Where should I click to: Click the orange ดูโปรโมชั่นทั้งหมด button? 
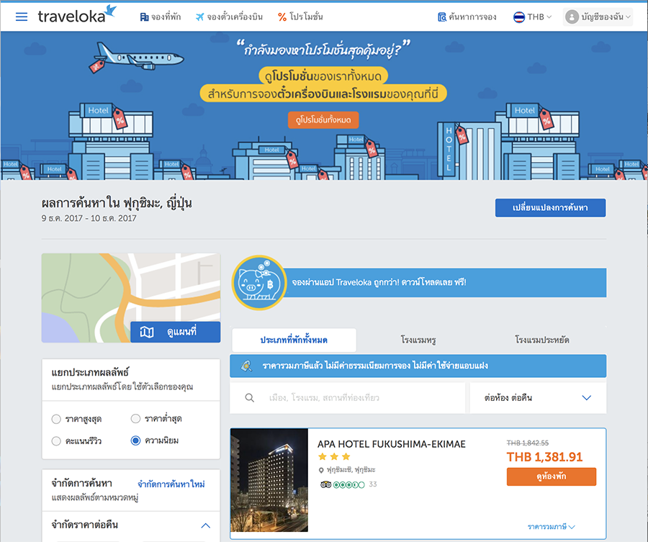(x=323, y=119)
